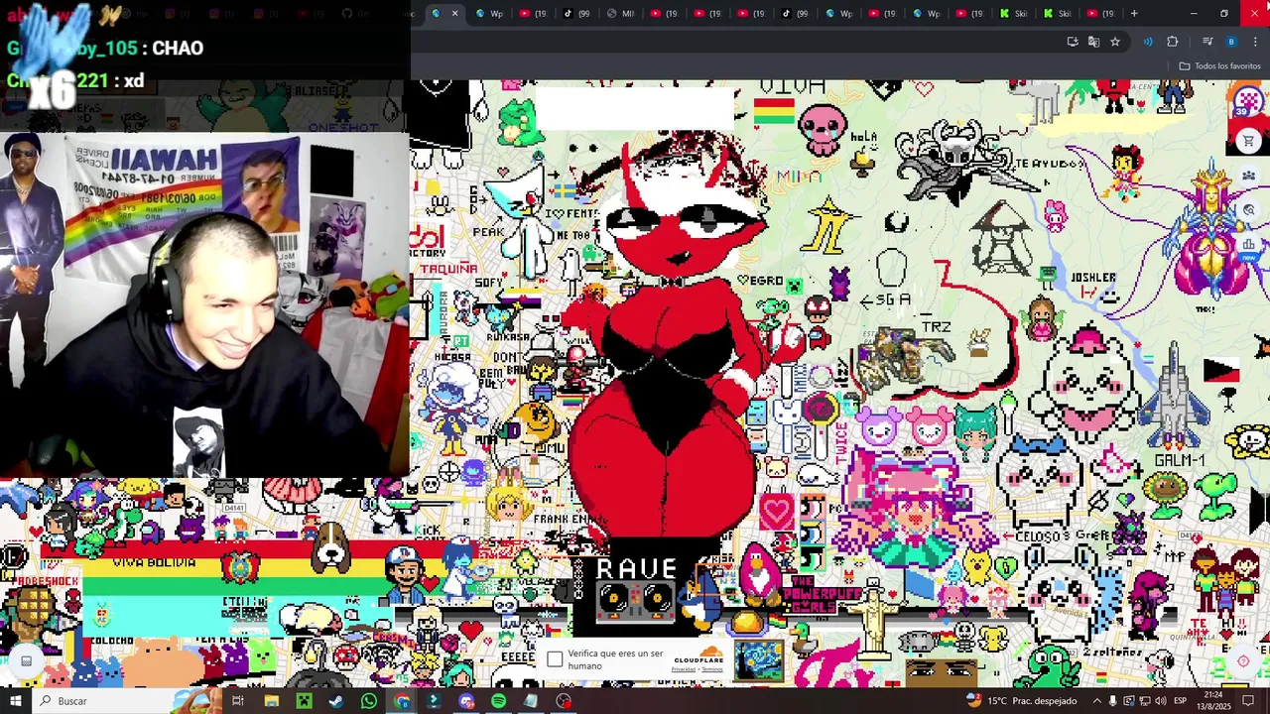Open the red circular app on the taskbar
The width and height of the screenshot is (1270, 714).
point(564,701)
